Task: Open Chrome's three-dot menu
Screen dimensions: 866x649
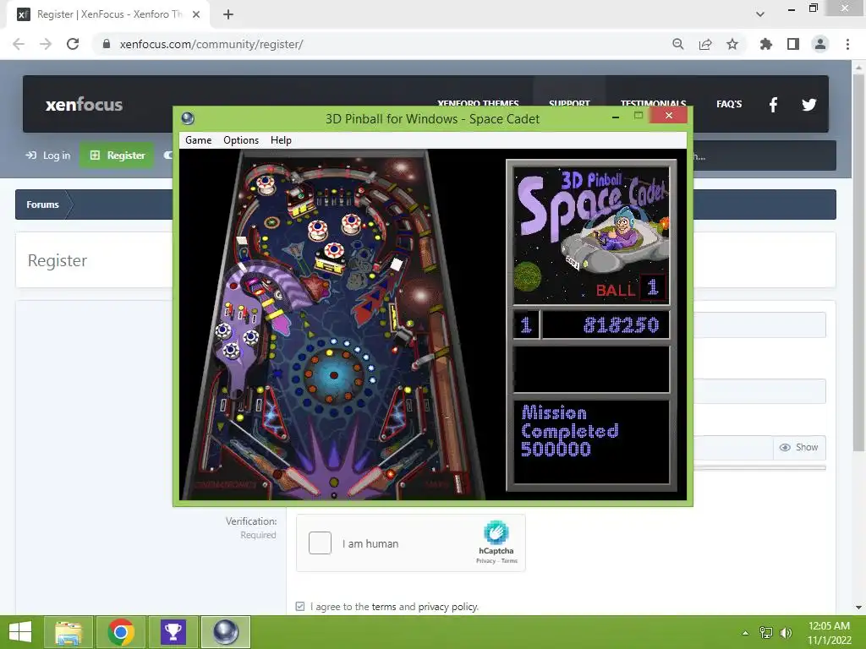Action: tap(847, 44)
